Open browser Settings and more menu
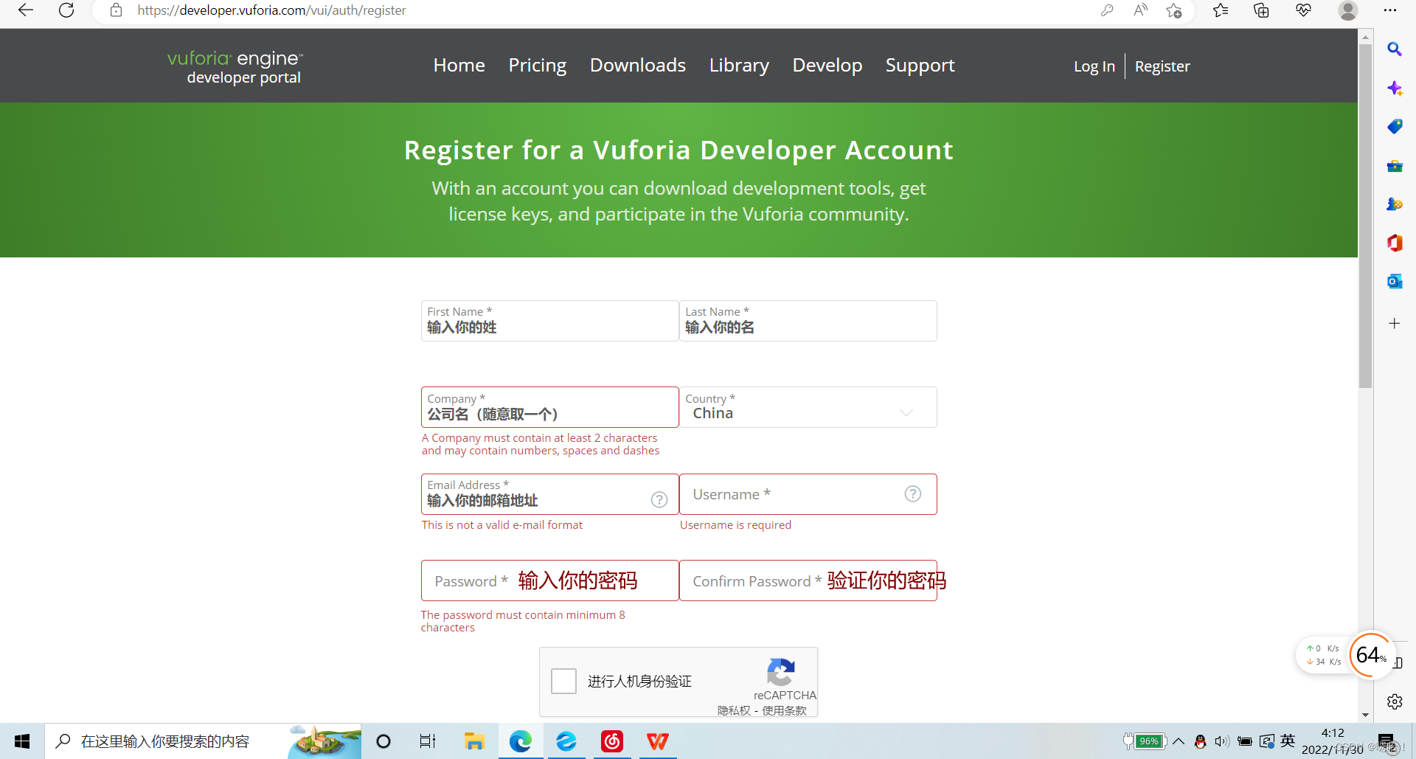Image resolution: width=1416 pixels, height=759 pixels. pos(1390,10)
